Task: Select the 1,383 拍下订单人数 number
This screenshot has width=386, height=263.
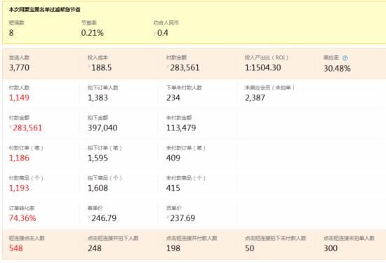Action: tap(98, 97)
